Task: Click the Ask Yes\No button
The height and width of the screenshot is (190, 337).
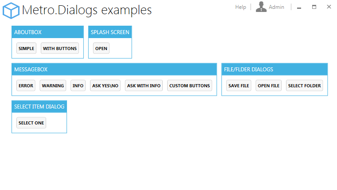Action: tap(106, 85)
